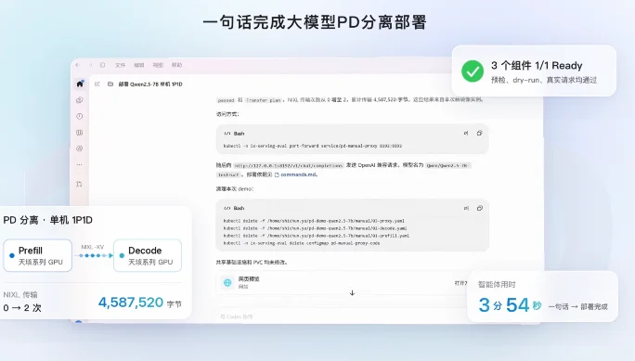Open the 视图 menu
This screenshot has width=635, height=361.
(x=158, y=65)
